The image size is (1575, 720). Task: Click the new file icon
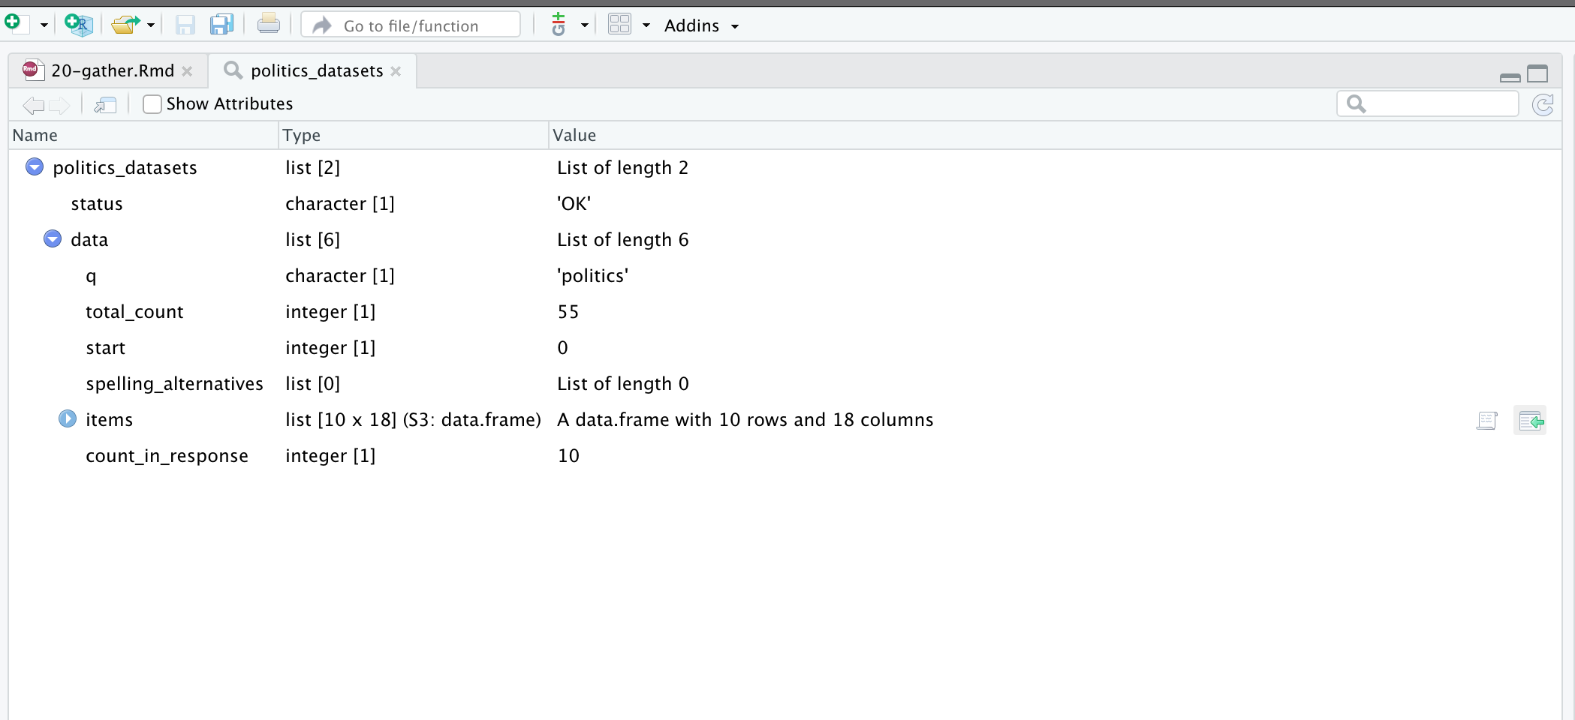point(15,24)
